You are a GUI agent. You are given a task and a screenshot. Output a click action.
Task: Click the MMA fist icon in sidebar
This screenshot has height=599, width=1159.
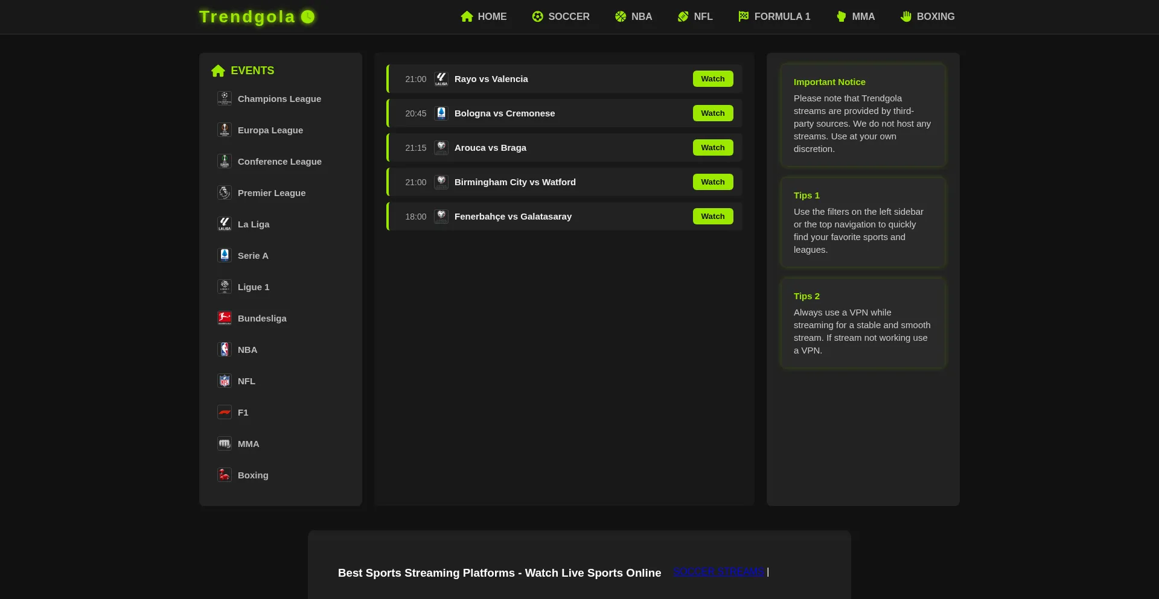225,443
